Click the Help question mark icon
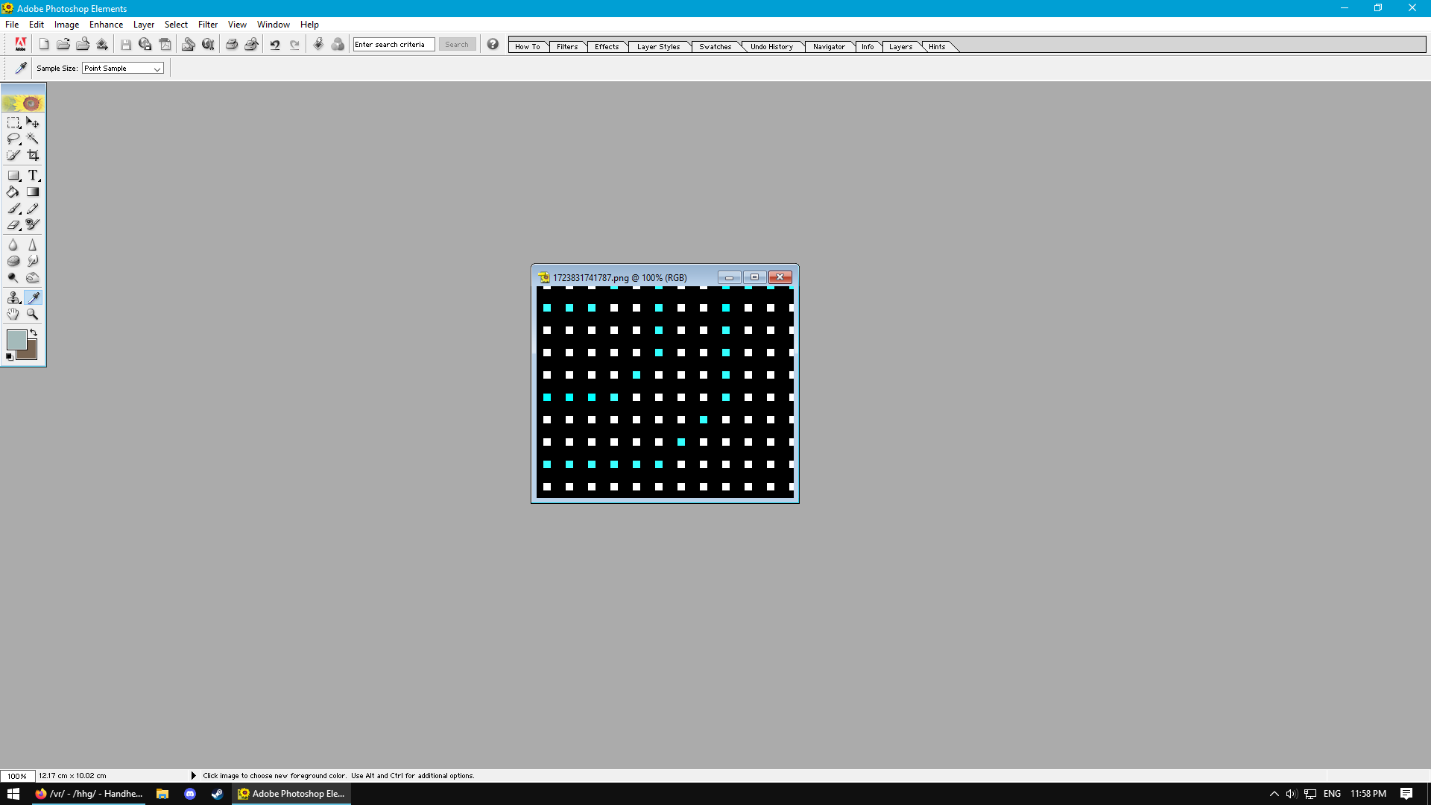 click(493, 45)
